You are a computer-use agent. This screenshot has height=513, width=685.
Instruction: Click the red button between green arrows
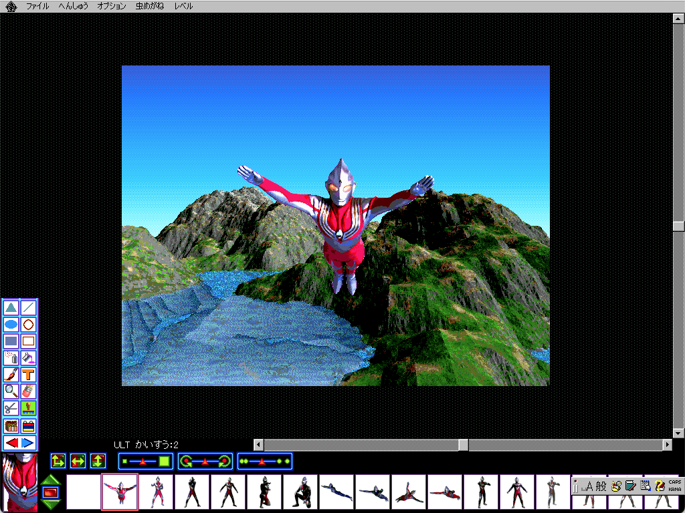51,492
